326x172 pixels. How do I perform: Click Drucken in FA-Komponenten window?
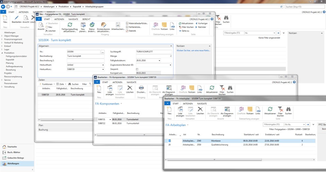(141, 89)
